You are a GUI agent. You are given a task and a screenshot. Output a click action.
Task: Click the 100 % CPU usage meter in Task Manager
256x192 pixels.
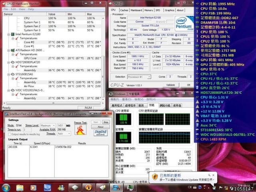(x=124, y=119)
